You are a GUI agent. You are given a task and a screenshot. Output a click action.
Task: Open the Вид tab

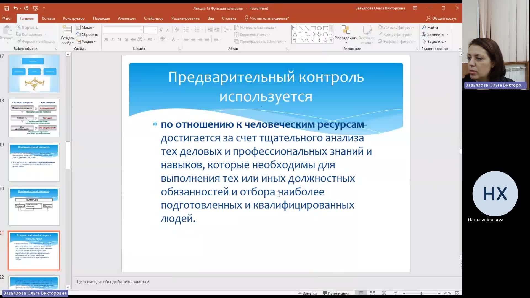tap(211, 18)
